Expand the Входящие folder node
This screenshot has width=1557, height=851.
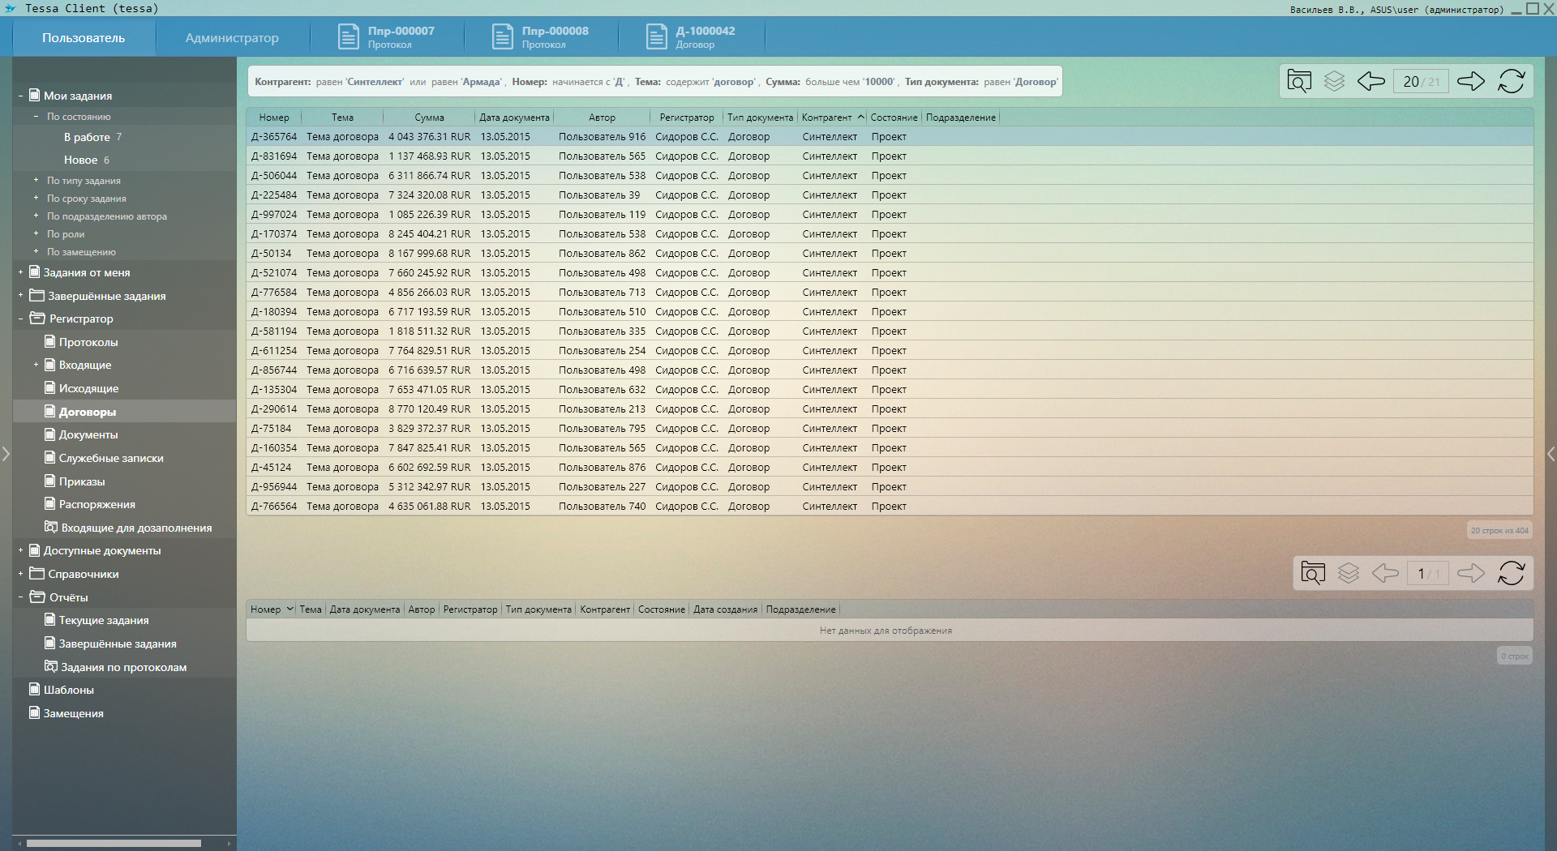click(36, 365)
